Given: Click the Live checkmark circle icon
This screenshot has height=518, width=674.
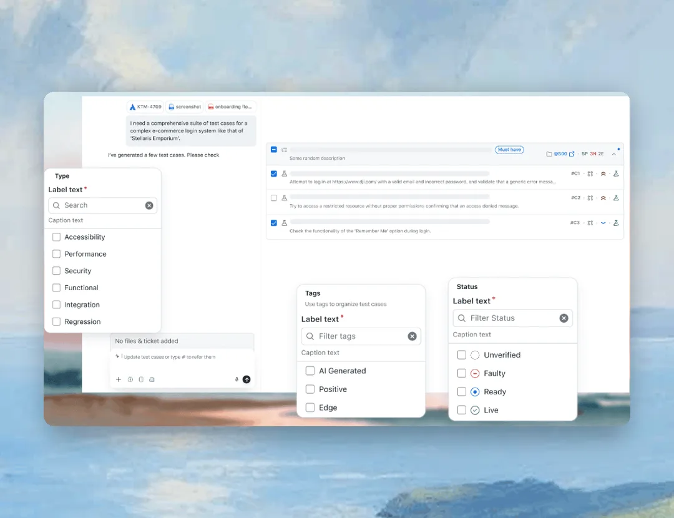Looking at the screenshot, I should click(475, 410).
